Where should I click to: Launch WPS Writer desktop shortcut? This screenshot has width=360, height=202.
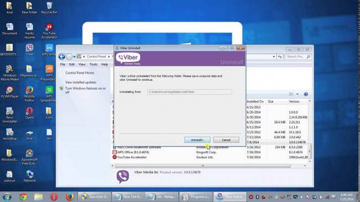49,50
